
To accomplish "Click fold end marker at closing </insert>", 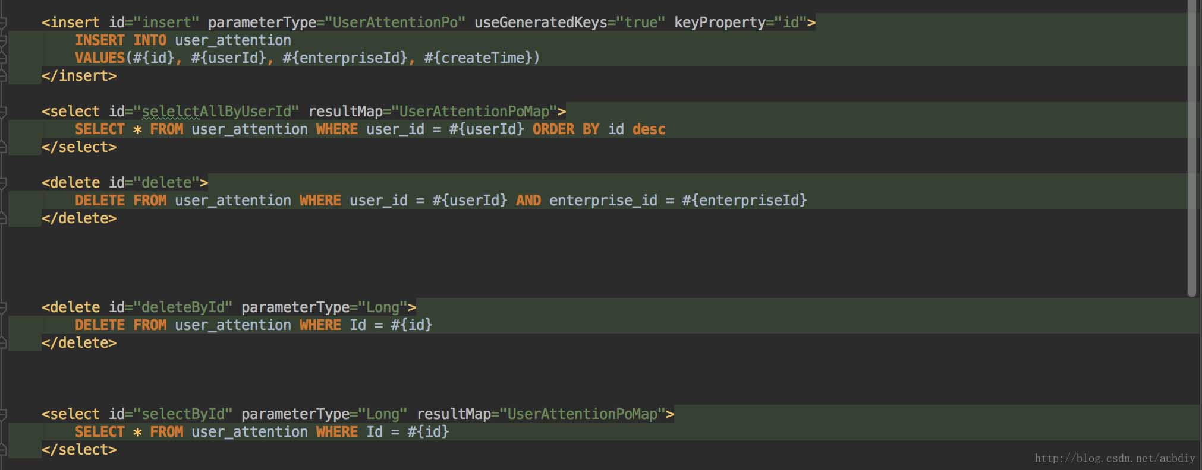I will pos(3,76).
